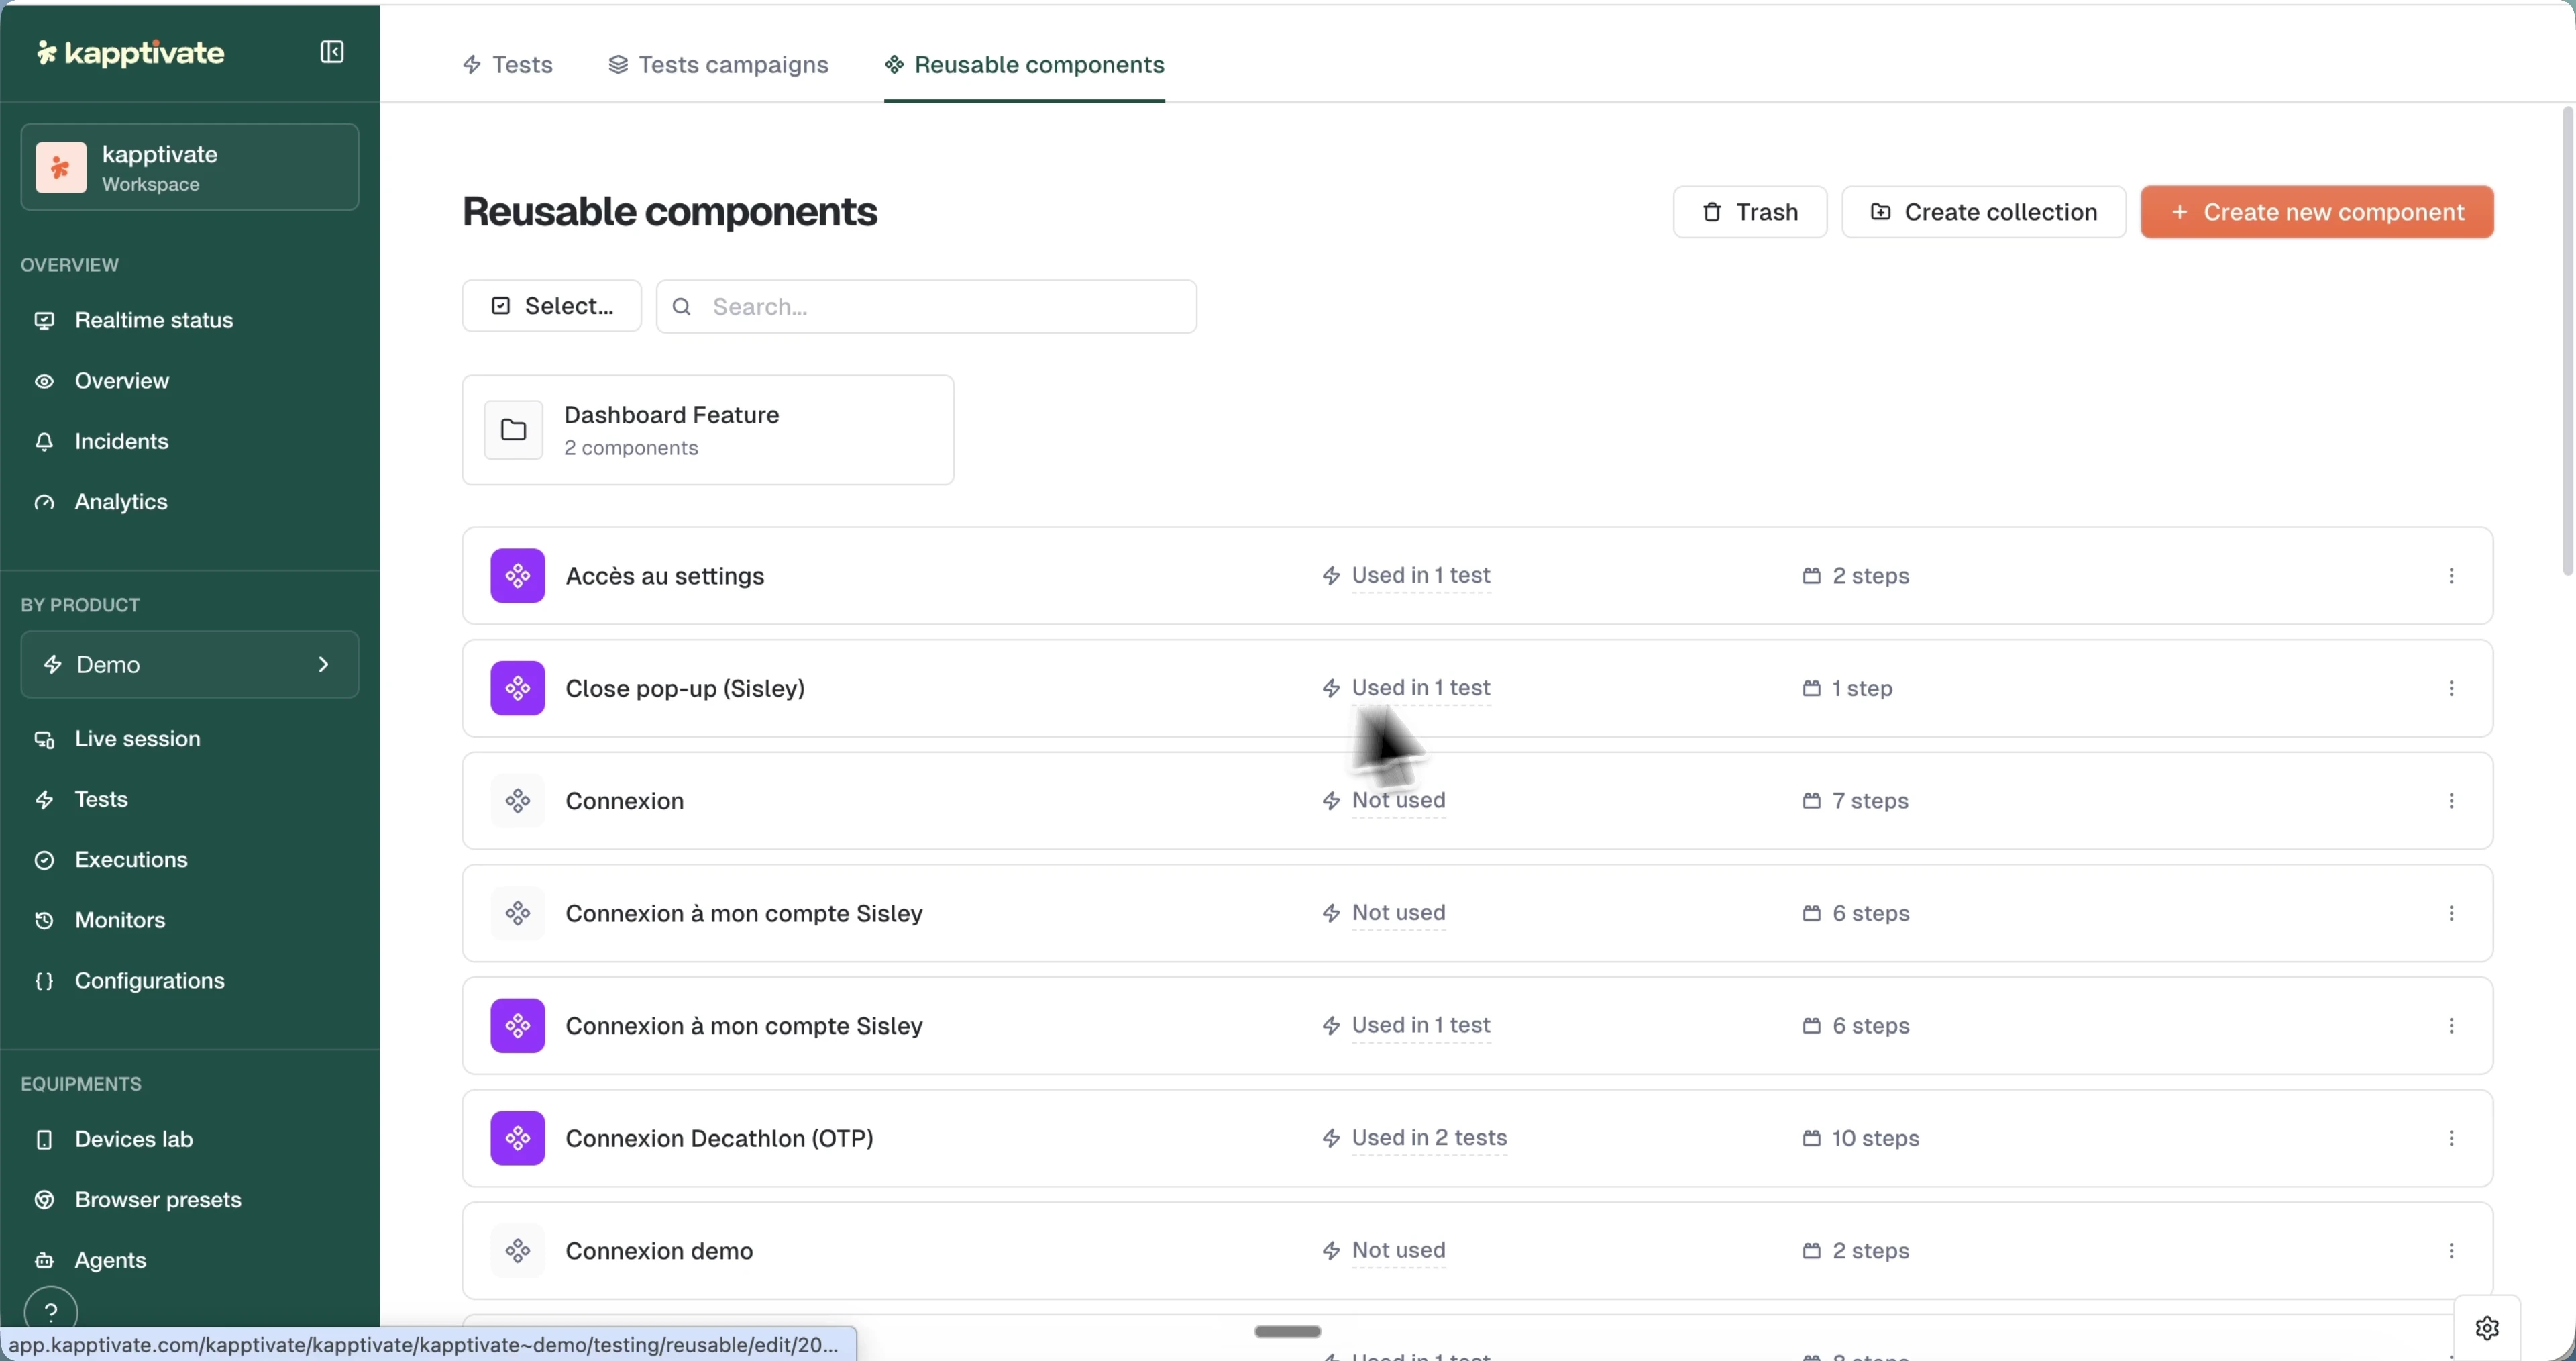Click the purple icon of Connexion Decathlon (OTP)
Image resolution: width=2576 pixels, height=1361 pixels.
(517, 1138)
